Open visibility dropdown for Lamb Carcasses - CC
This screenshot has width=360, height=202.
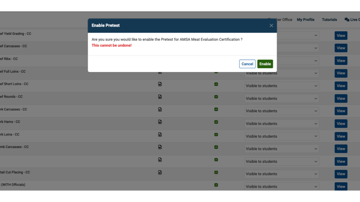click(x=282, y=149)
